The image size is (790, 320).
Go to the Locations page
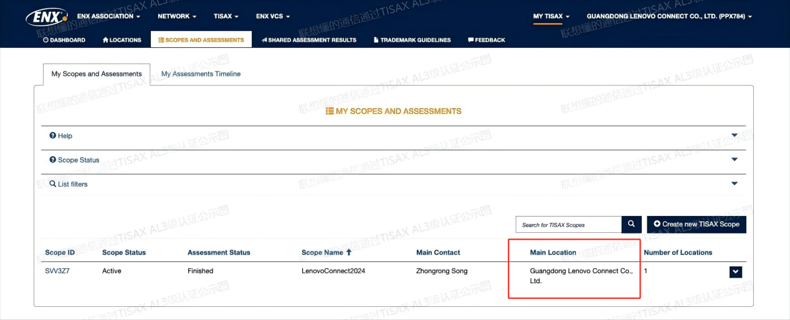[121, 40]
